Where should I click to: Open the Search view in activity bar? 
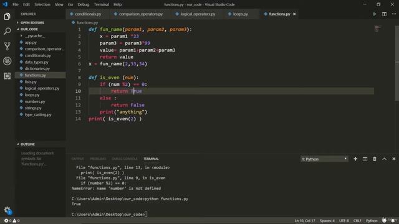(x=7, y=31)
